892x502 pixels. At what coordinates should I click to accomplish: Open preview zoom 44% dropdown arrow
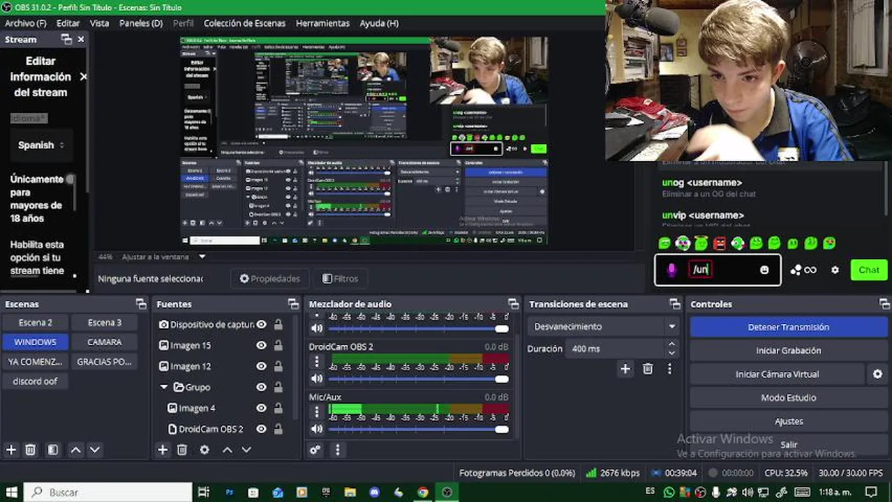pos(202,257)
